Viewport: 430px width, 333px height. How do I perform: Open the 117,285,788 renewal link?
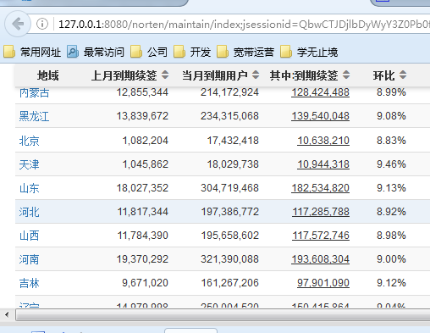(321, 212)
